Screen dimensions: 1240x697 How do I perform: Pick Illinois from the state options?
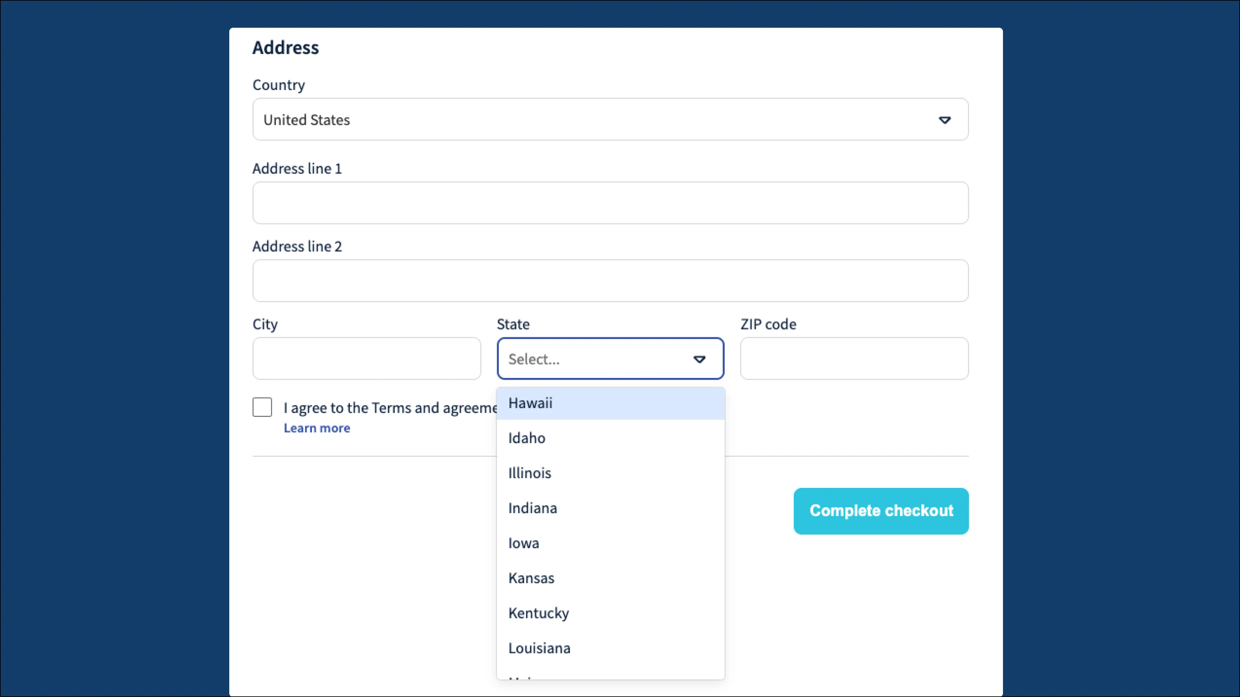(x=610, y=473)
